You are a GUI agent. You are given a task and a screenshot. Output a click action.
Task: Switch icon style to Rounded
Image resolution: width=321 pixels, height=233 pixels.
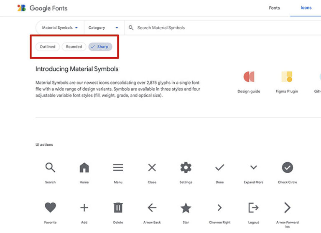74,47
